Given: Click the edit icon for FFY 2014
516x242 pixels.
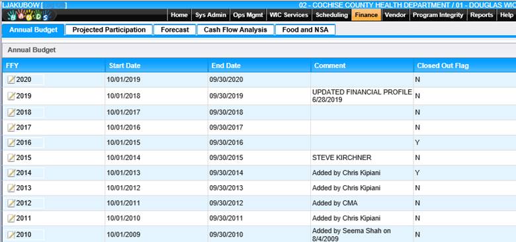Looking at the screenshot, I should point(11,173).
